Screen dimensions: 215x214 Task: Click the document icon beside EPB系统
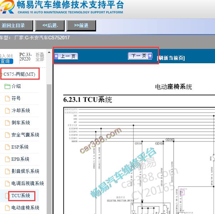coord(7,159)
